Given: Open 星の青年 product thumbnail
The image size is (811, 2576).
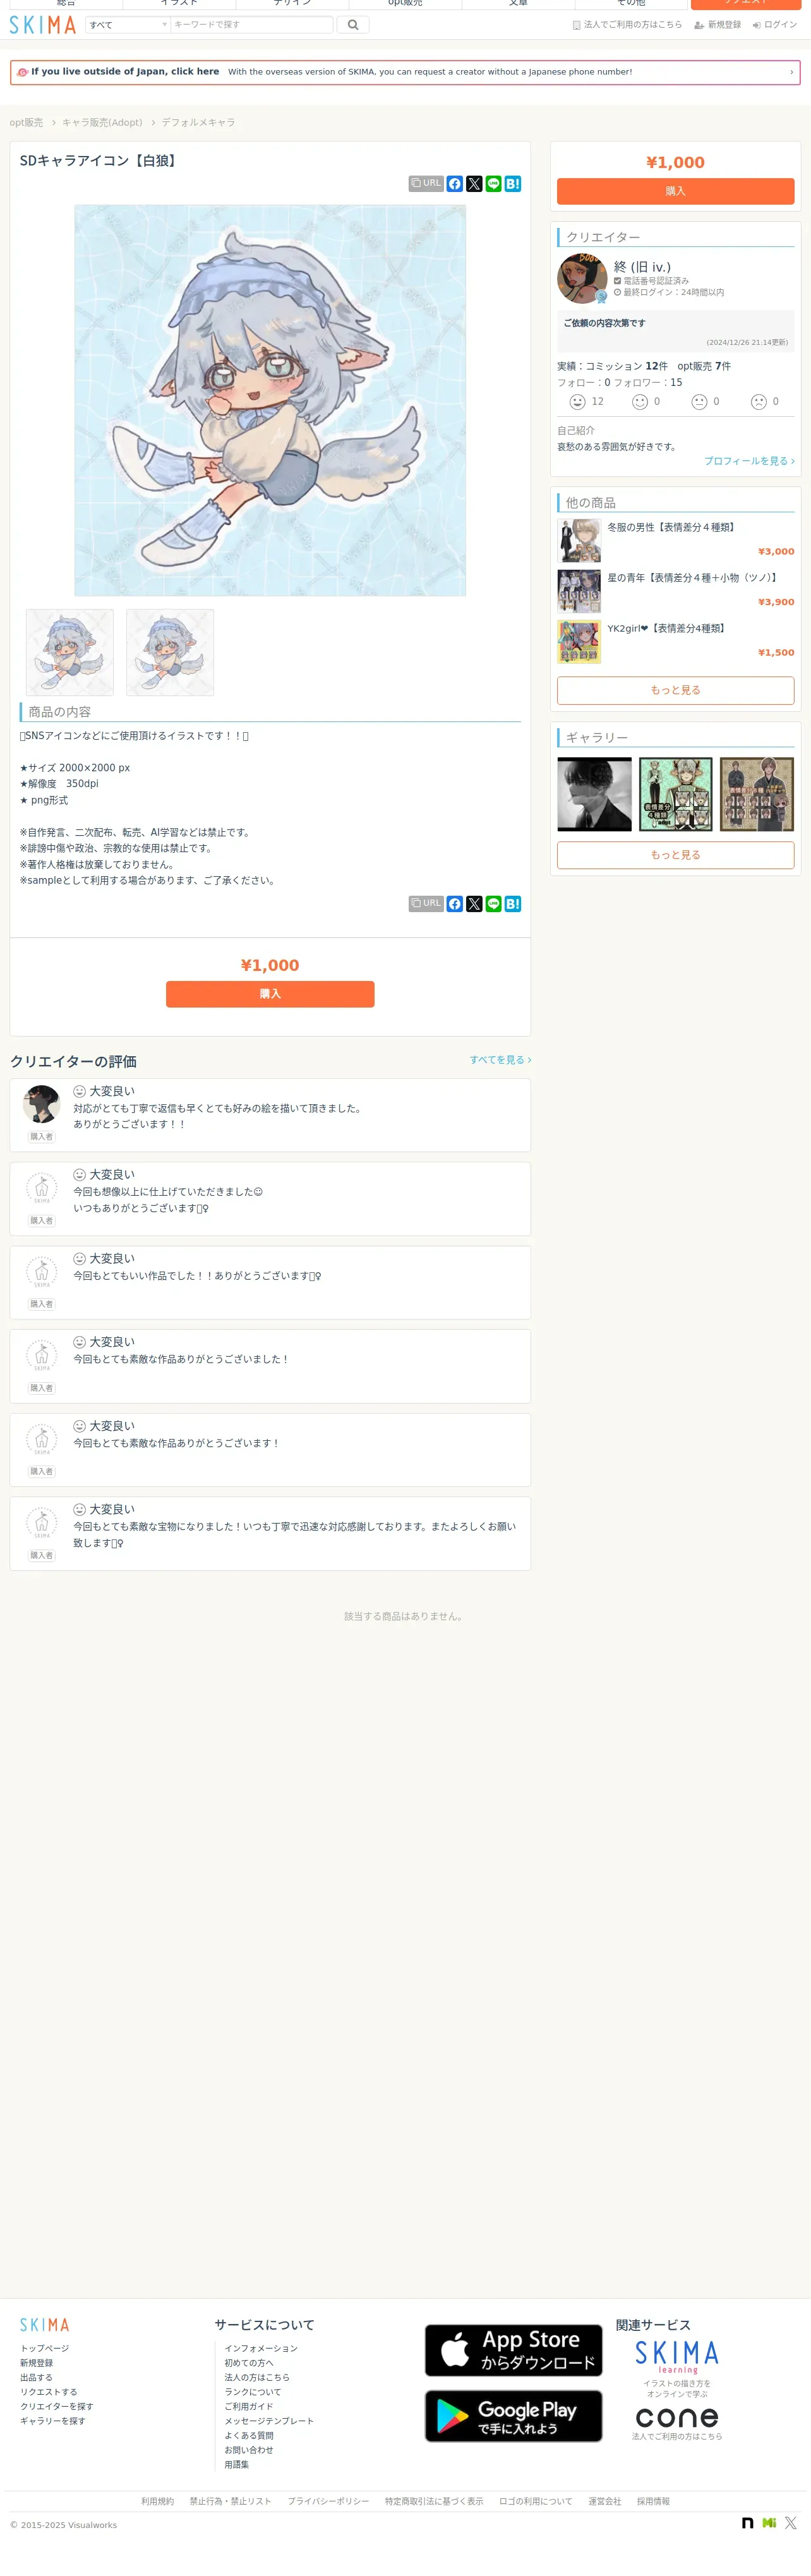Looking at the screenshot, I should pyautogui.click(x=579, y=591).
